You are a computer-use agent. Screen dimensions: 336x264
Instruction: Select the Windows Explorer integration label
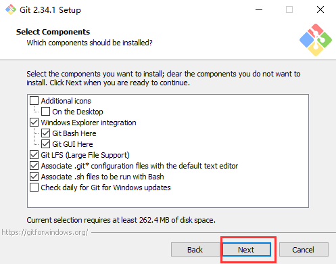click(x=89, y=123)
